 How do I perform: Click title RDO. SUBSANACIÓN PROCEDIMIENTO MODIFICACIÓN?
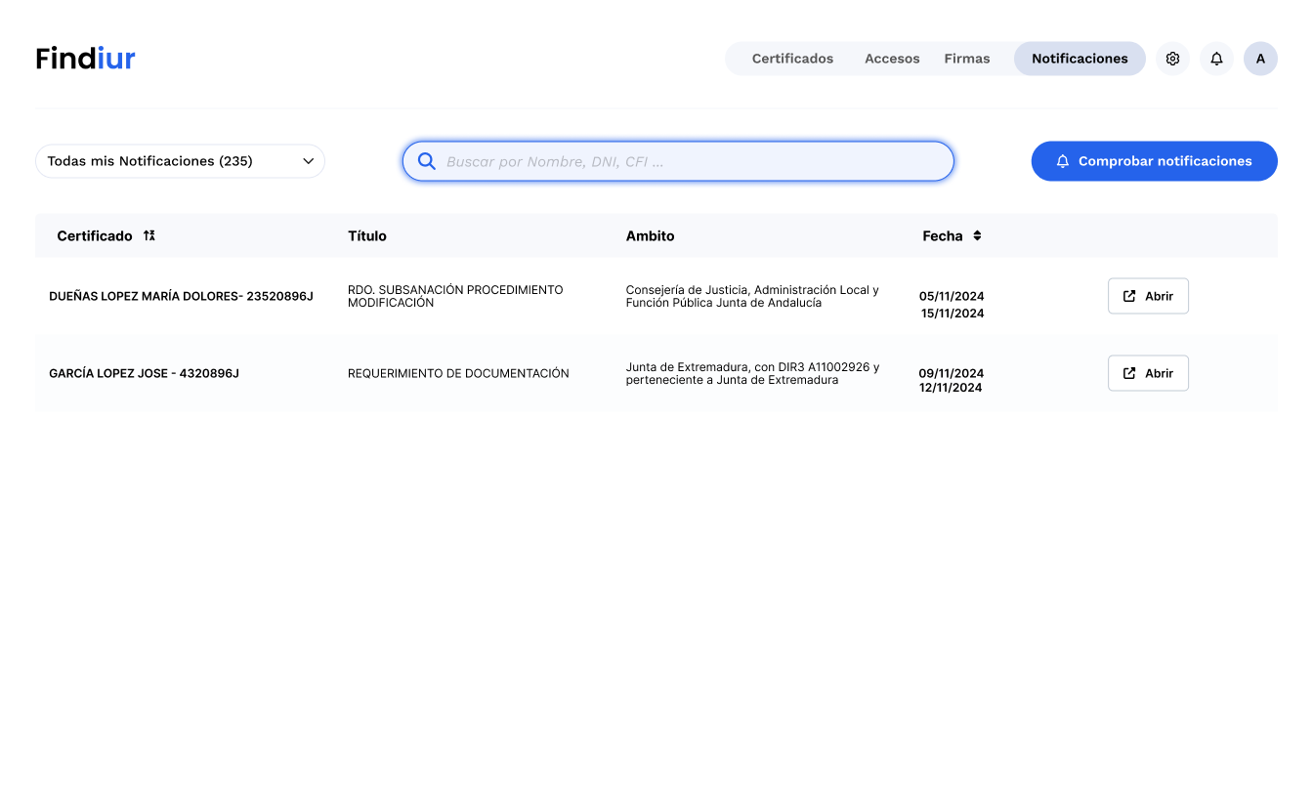coord(455,296)
